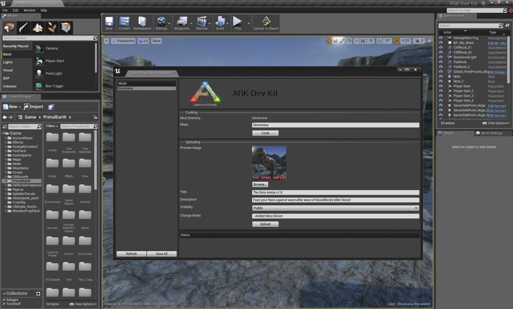Screen dimensions: 513x309
Task: Expand the Maps folder in tree
Action: 6,160
